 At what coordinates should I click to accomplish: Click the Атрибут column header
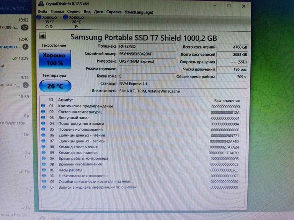point(65,100)
